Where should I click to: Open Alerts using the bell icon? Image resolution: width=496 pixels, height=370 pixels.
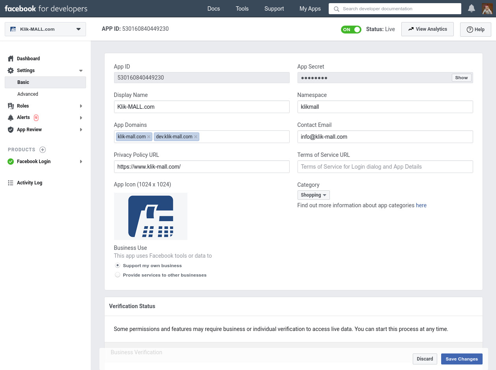pyautogui.click(x=11, y=117)
